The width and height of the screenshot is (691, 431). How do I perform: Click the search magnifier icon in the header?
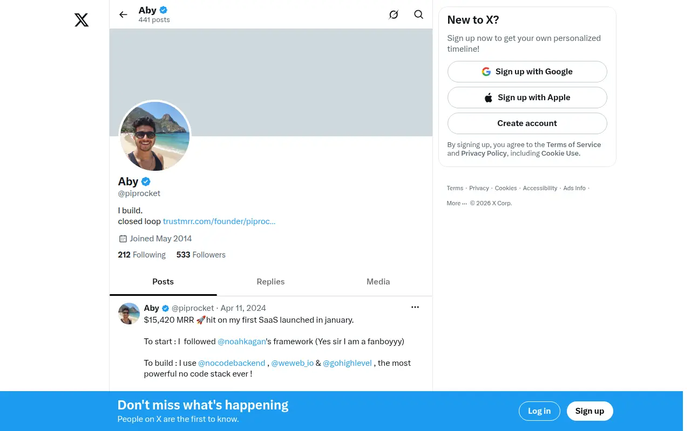(x=418, y=15)
